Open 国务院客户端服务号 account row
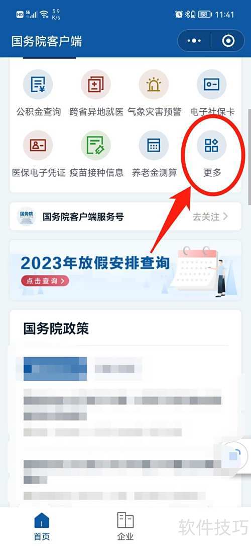This screenshot has height=546, width=251. 125,216
